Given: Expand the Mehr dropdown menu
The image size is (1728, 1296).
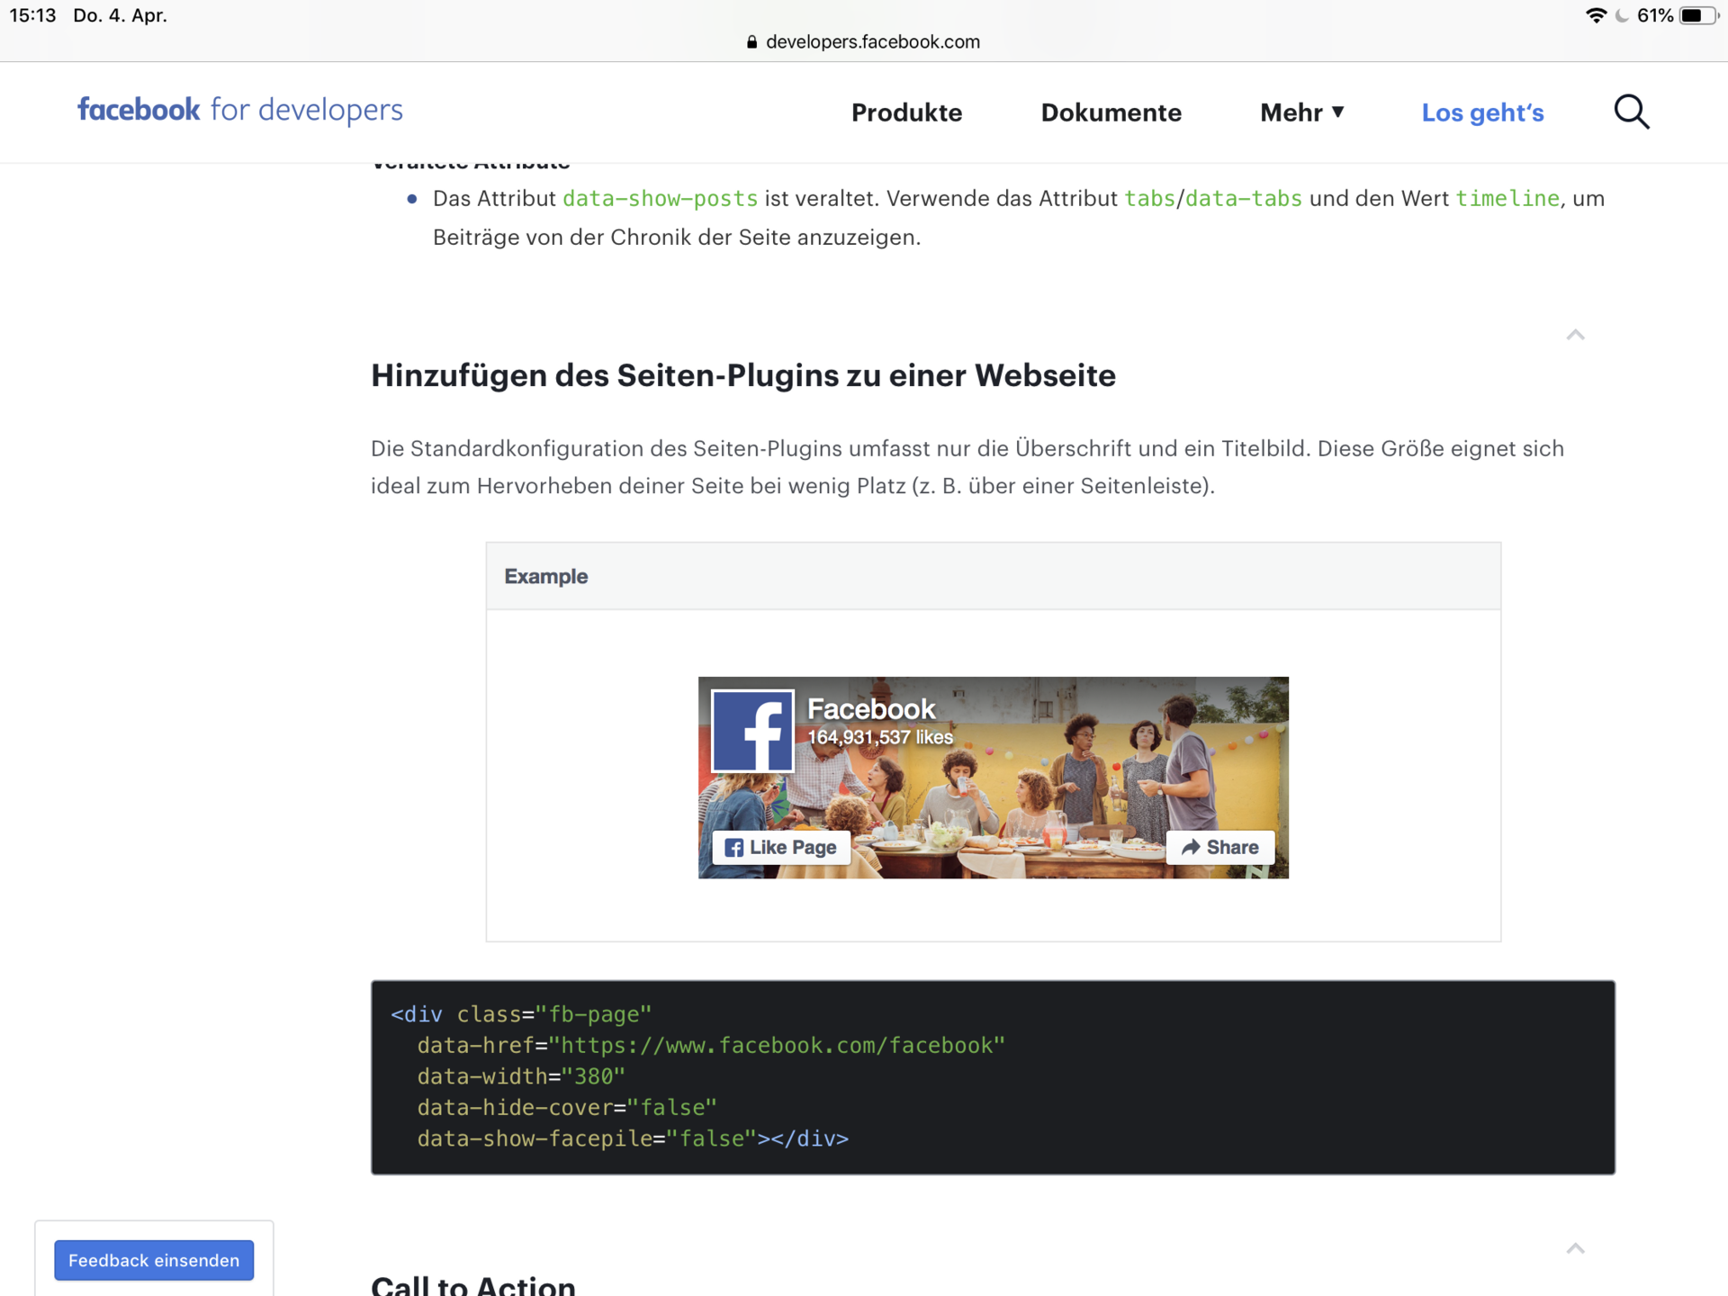Looking at the screenshot, I should coord(1301,112).
